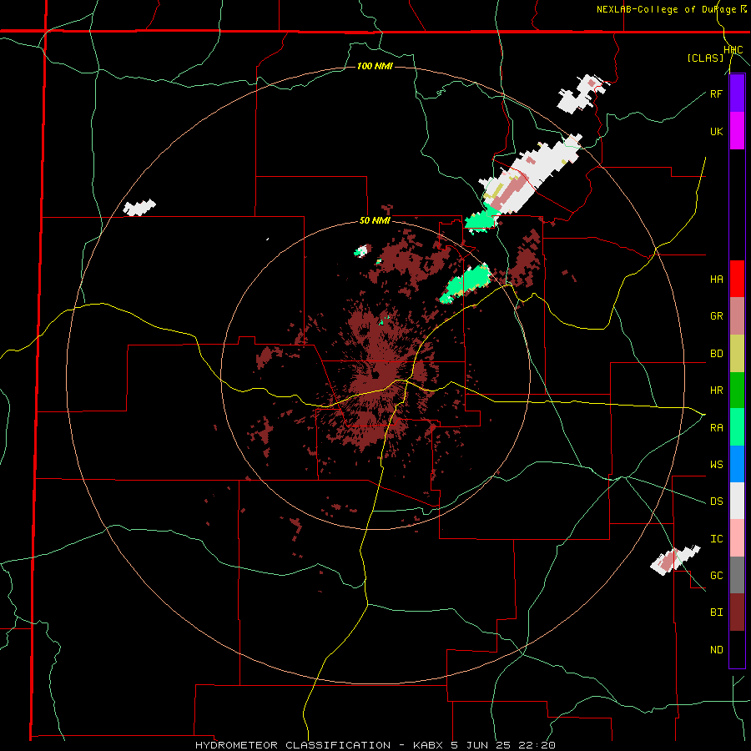Click the RA legend label
This screenshot has width=751, height=751.
click(716, 428)
